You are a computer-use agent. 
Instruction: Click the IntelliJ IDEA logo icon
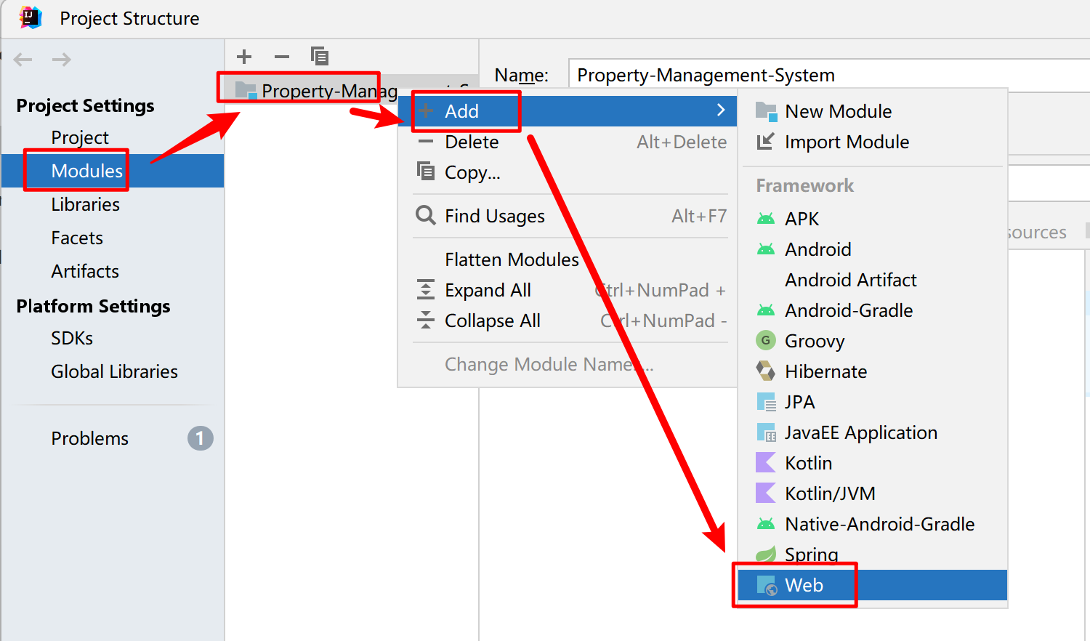(x=31, y=17)
